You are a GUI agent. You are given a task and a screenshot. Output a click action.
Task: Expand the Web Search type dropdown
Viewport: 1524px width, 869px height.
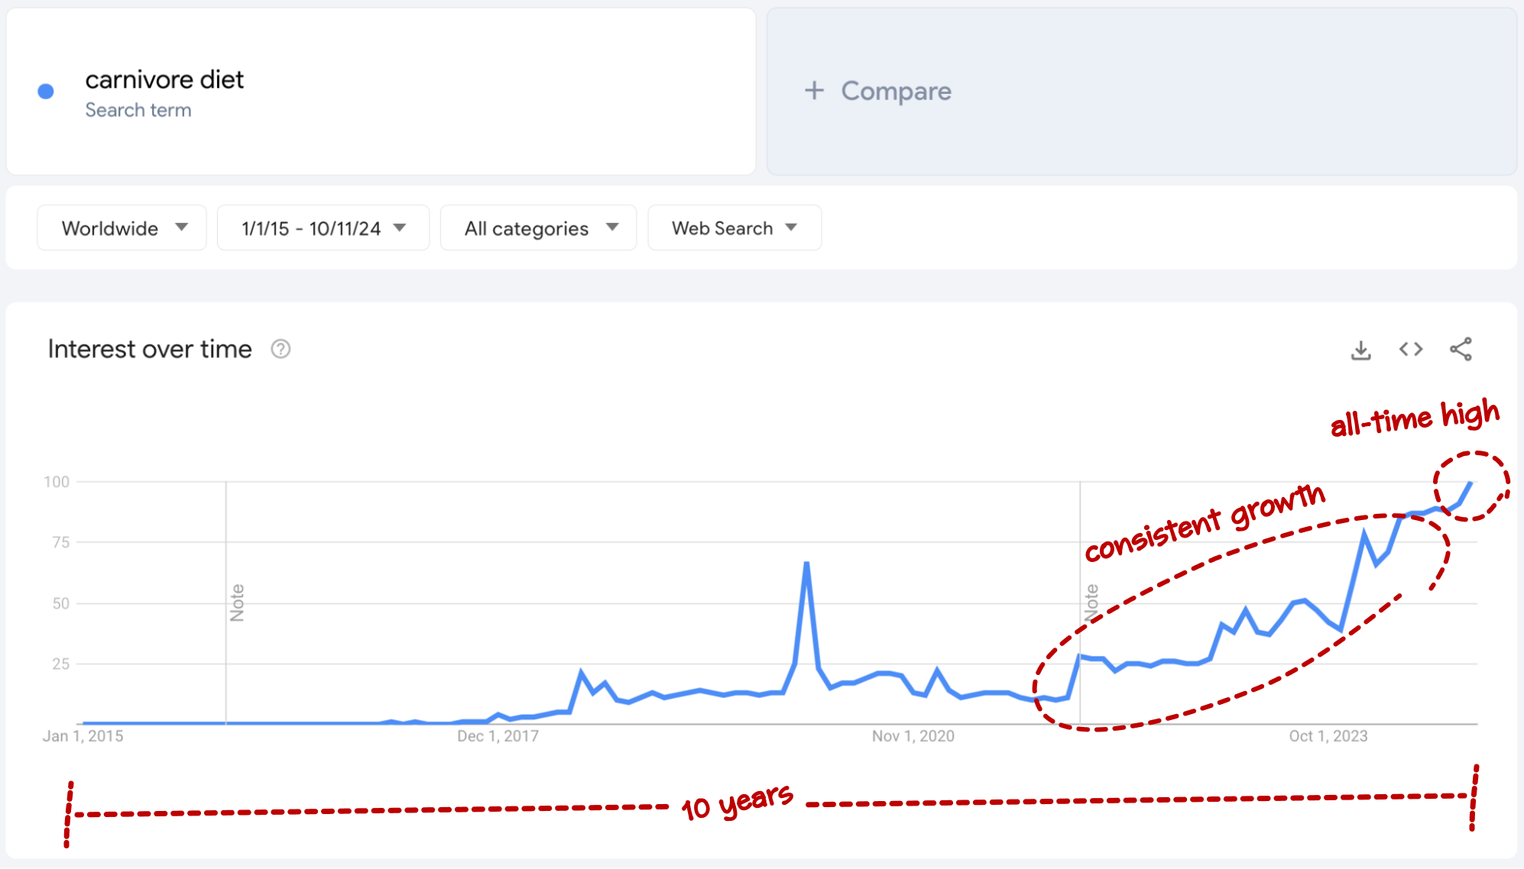734,228
